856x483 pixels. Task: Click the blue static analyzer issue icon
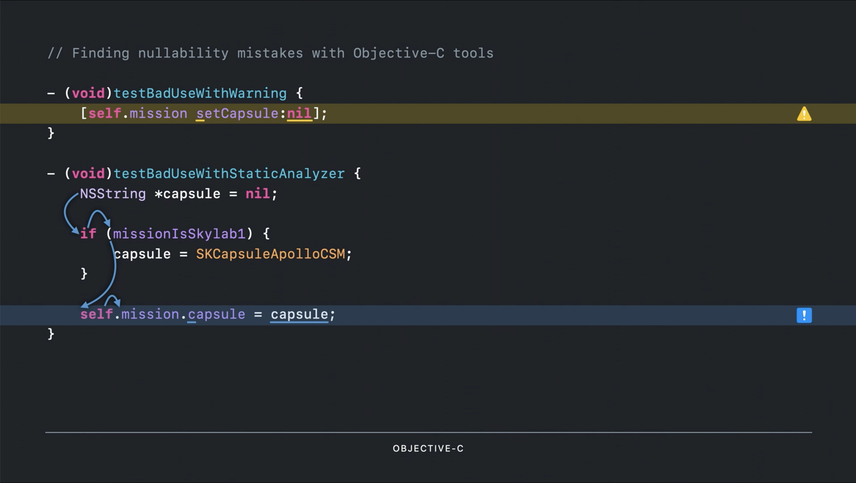tap(804, 315)
